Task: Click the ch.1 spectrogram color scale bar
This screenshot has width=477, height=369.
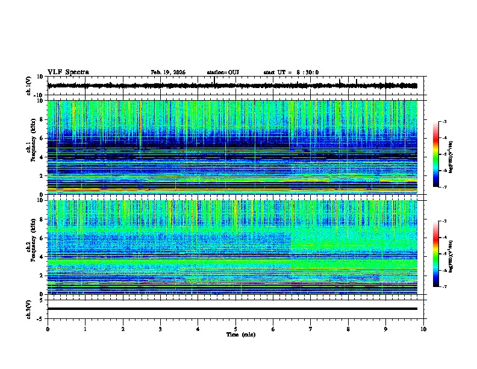Action: click(436, 154)
